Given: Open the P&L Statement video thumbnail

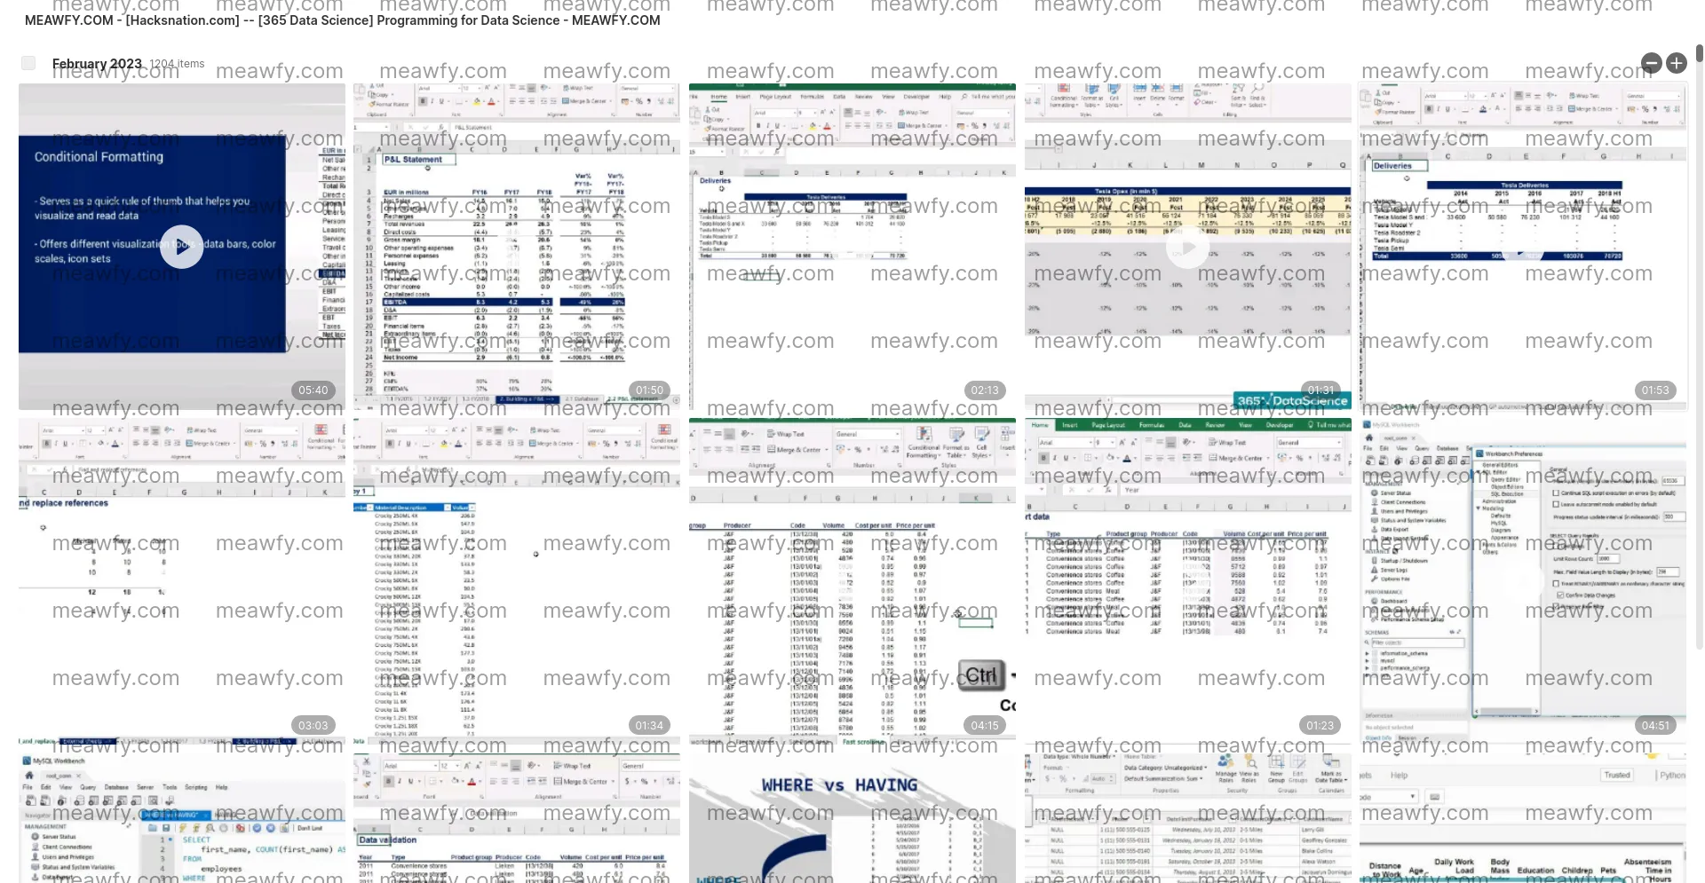Looking at the screenshot, I should pyautogui.click(x=517, y=247).
